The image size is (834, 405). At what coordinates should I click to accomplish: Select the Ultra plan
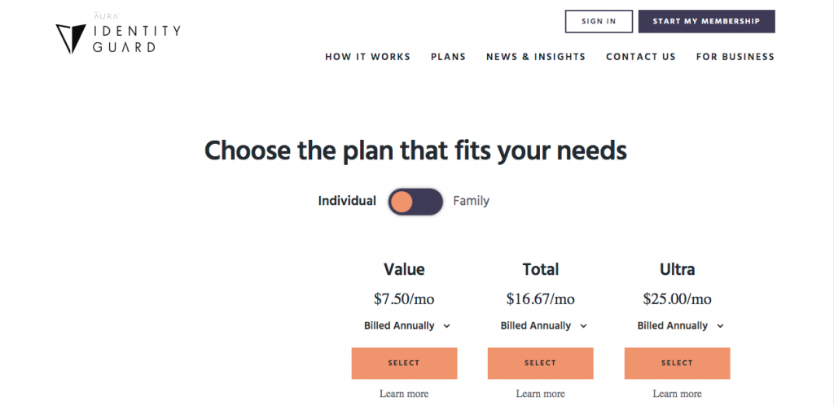(677, 363)
